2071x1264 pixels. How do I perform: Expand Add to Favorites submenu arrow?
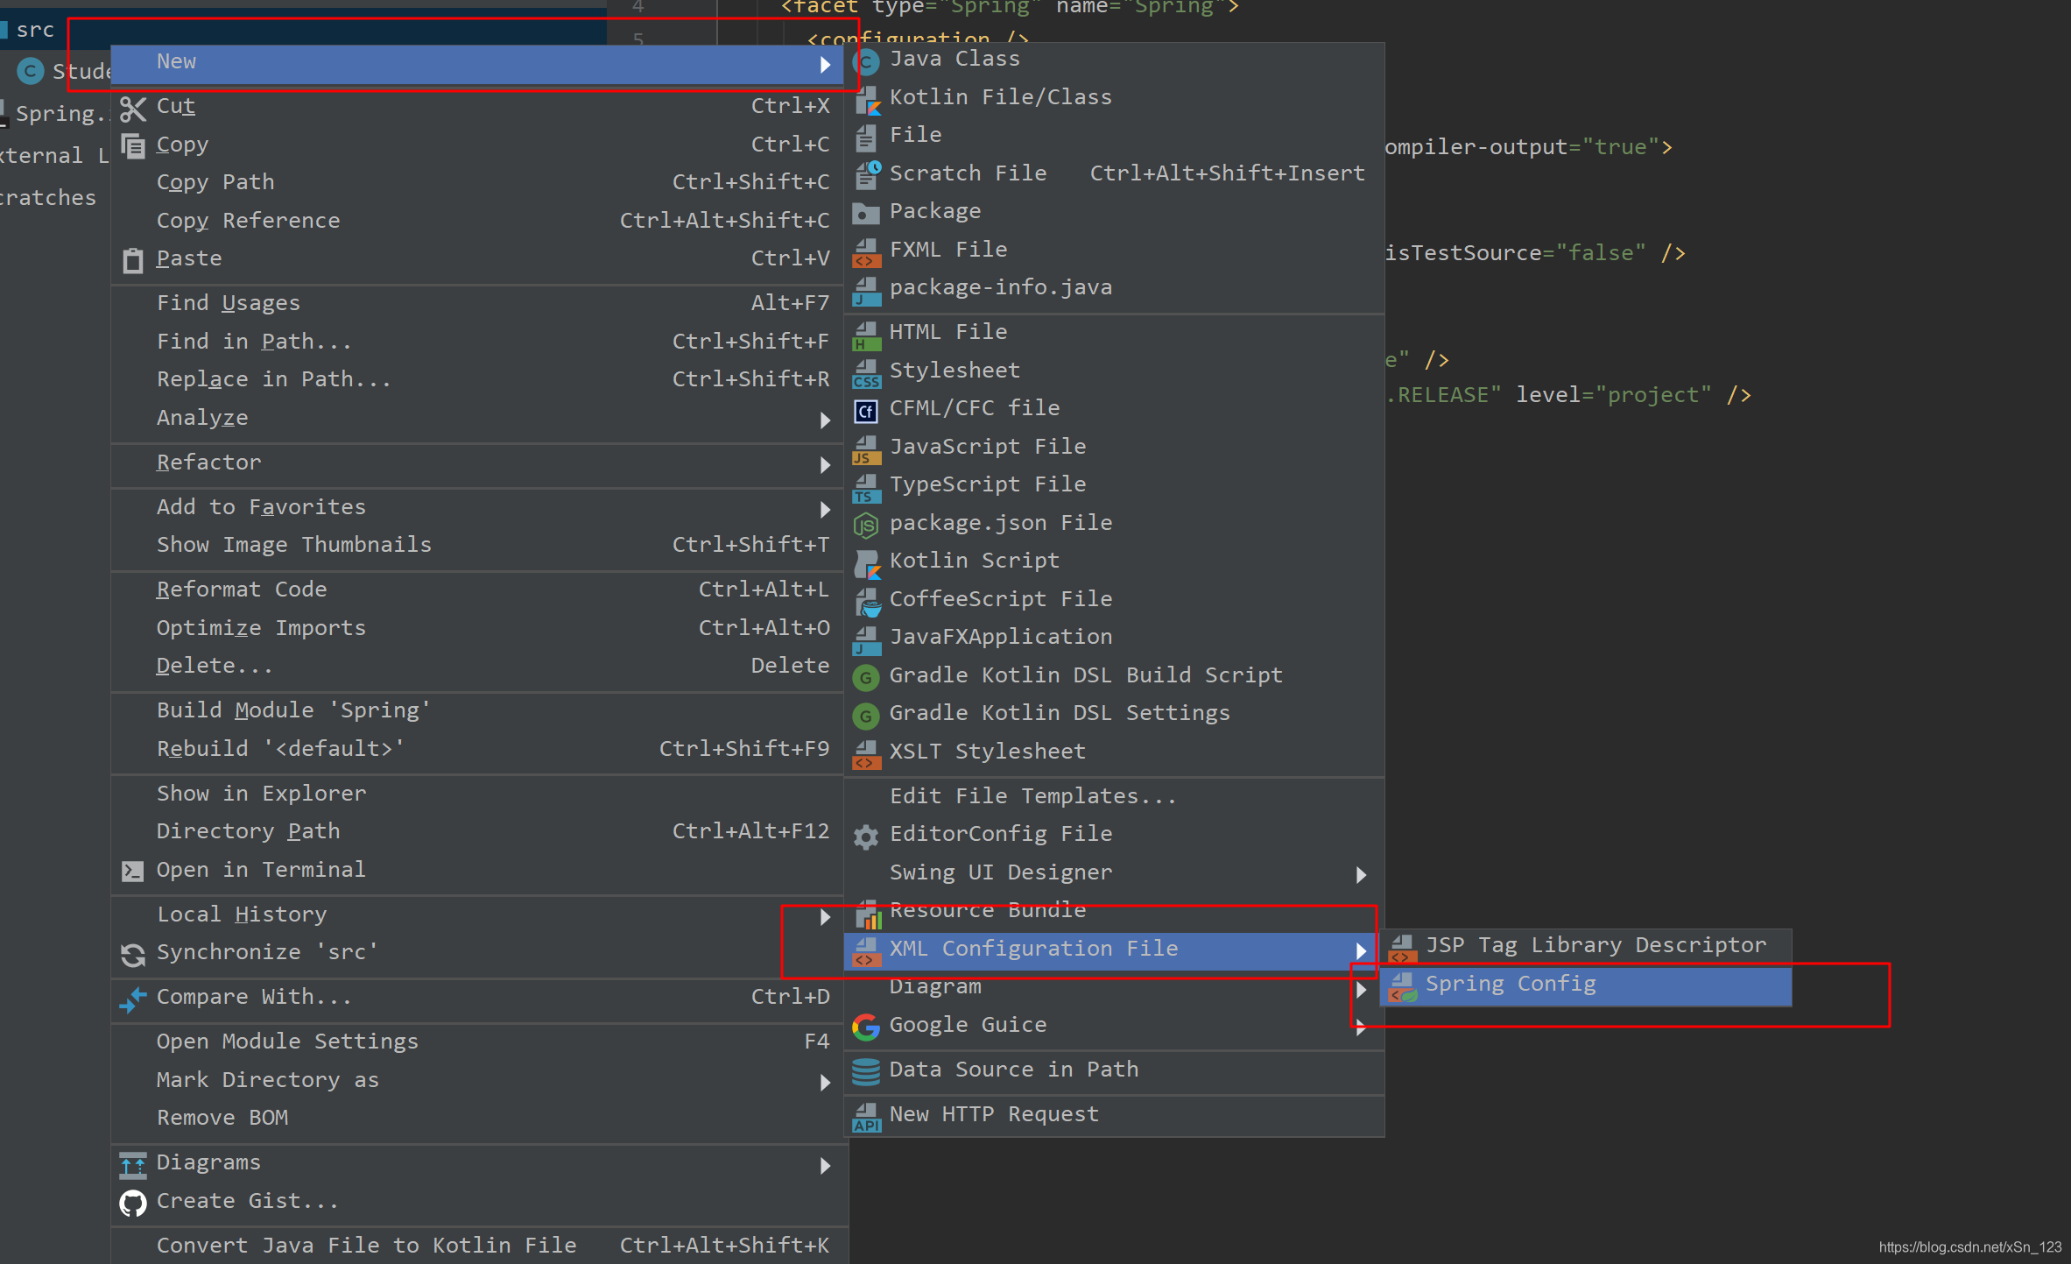click(825, 509)
